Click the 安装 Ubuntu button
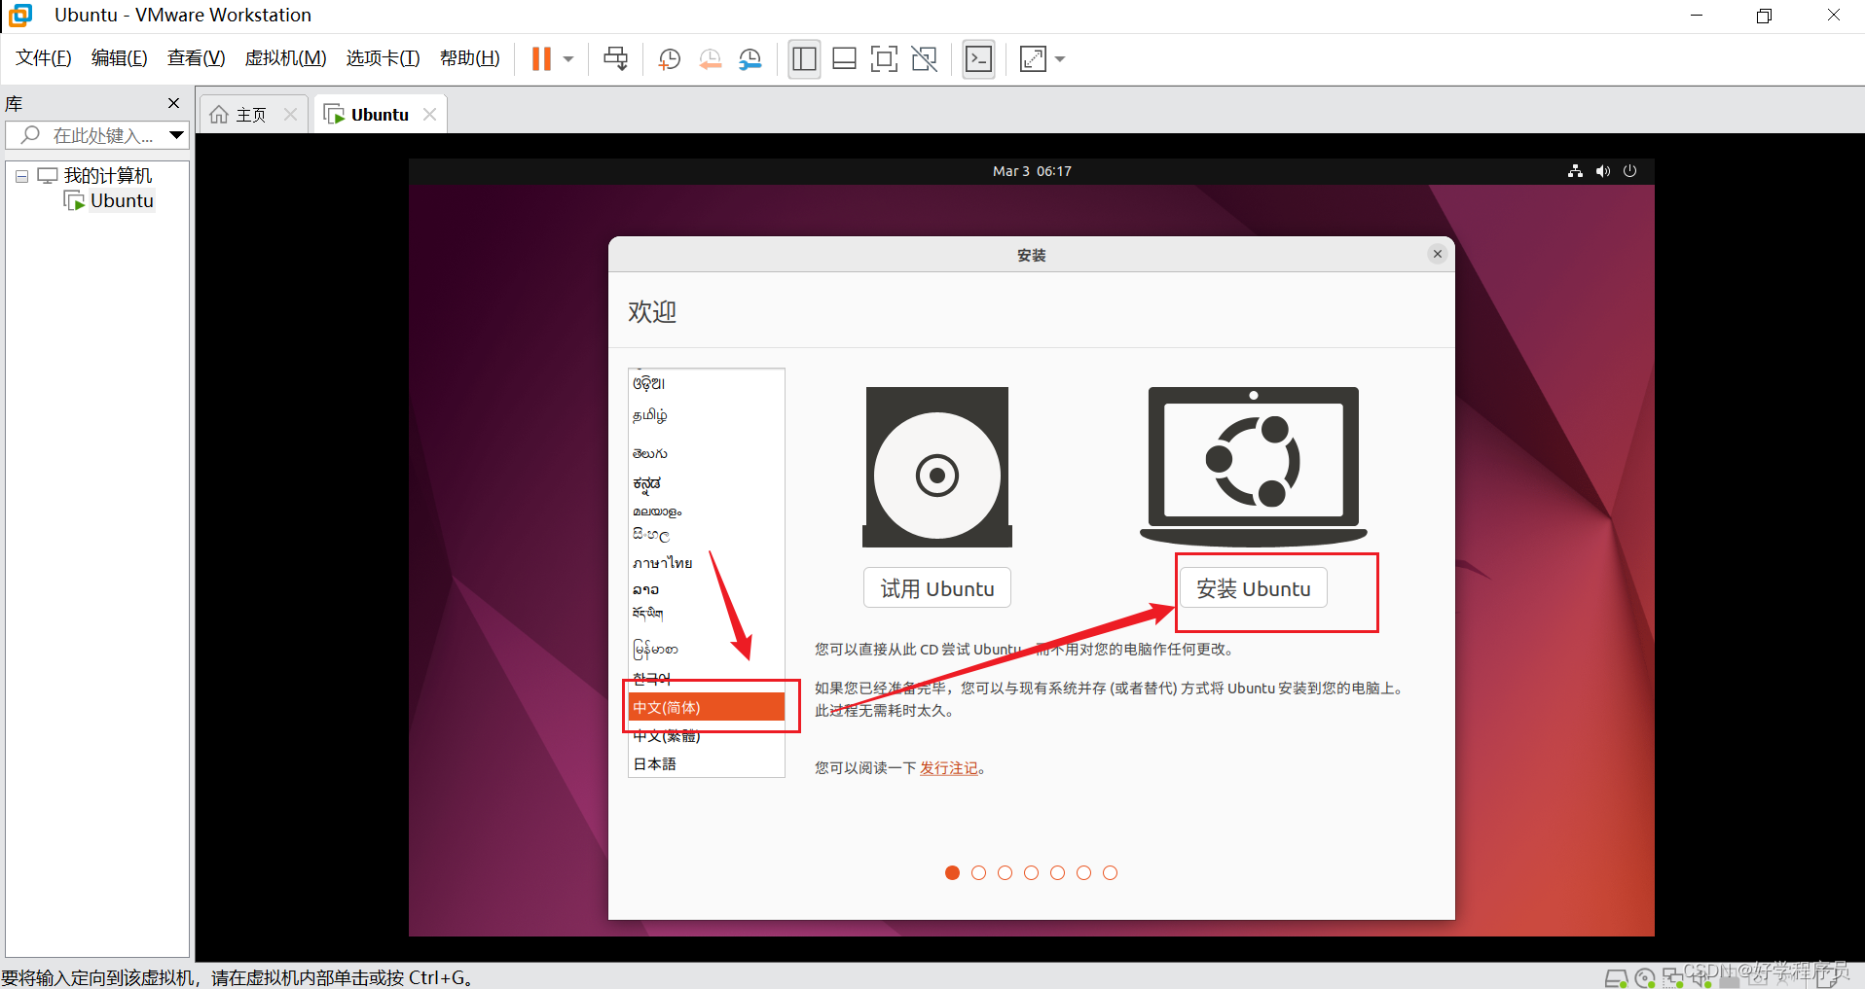Image resolution: width=1865 pixels, height=989 pixels. [1254, 588]
